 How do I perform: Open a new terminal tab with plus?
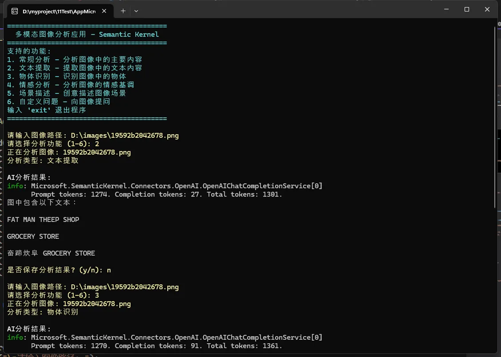click(x=123, y=11)
